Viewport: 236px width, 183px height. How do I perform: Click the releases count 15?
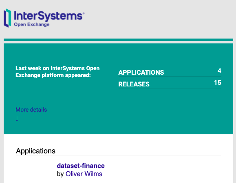218,82
